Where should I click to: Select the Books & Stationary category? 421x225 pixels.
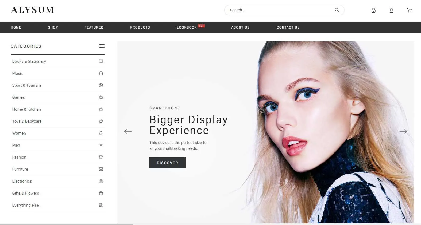pyautogui.click(x=29, y=61)
